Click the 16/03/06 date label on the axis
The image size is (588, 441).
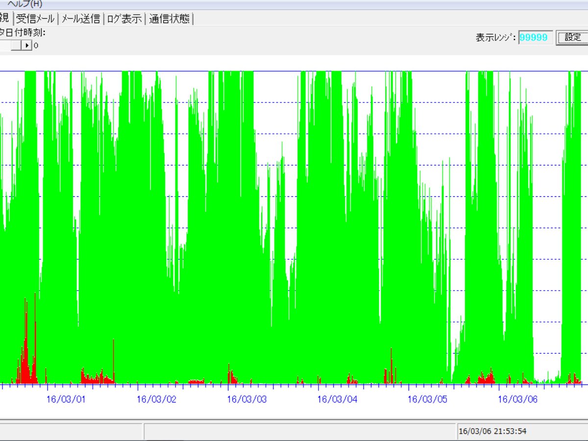pyautogui.click(x=518, y=399)
